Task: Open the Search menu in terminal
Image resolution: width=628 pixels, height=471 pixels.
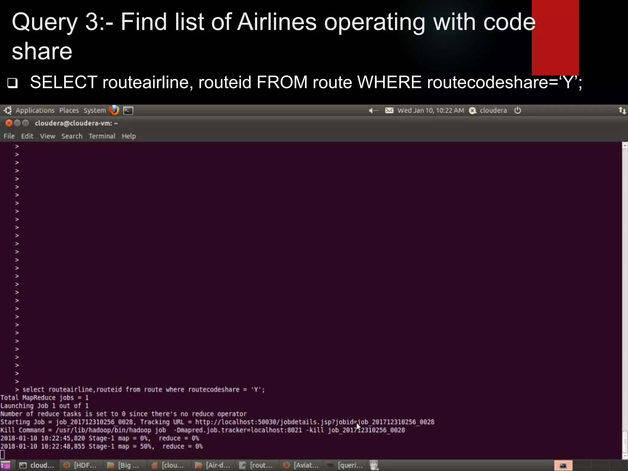Action: 72,136
